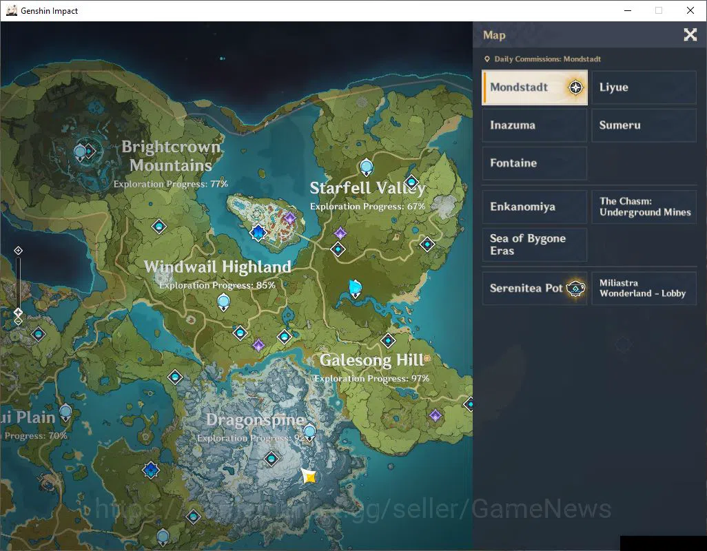Click the Windwail Highland region label

(217, 267)
